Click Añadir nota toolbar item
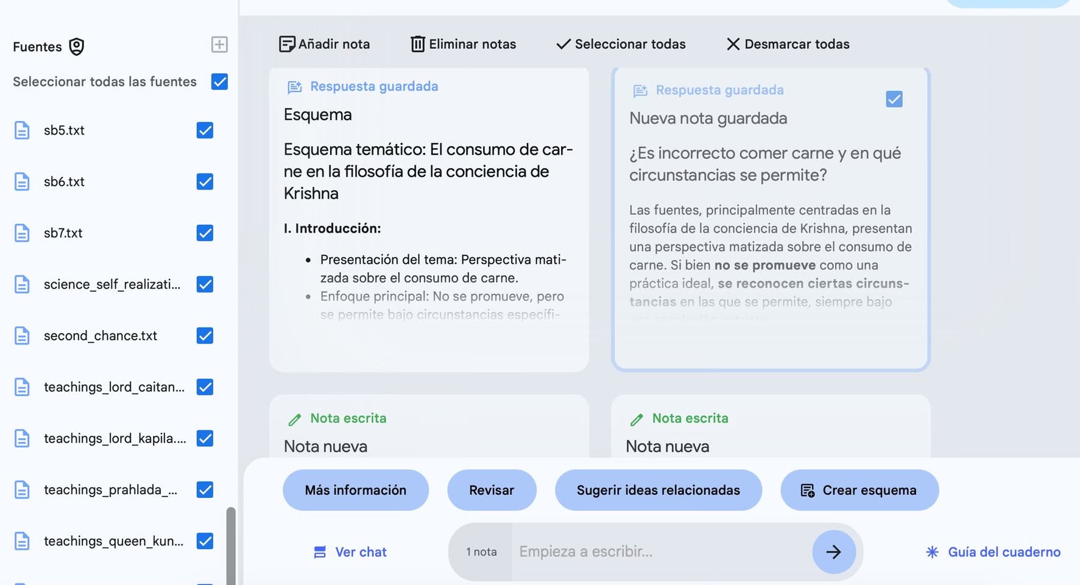Image resolution: width=1080 pixels, height=585 pixels. [x=325, y=44]
